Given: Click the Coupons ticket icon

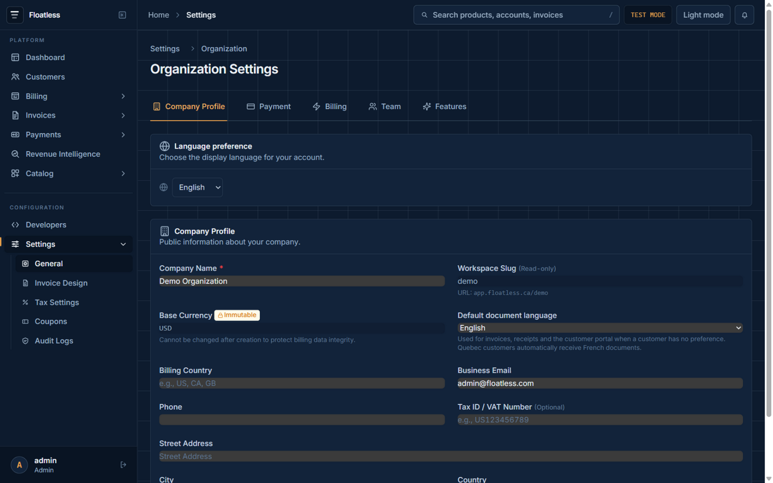Looking at the screenshot, I should (25, 321).
